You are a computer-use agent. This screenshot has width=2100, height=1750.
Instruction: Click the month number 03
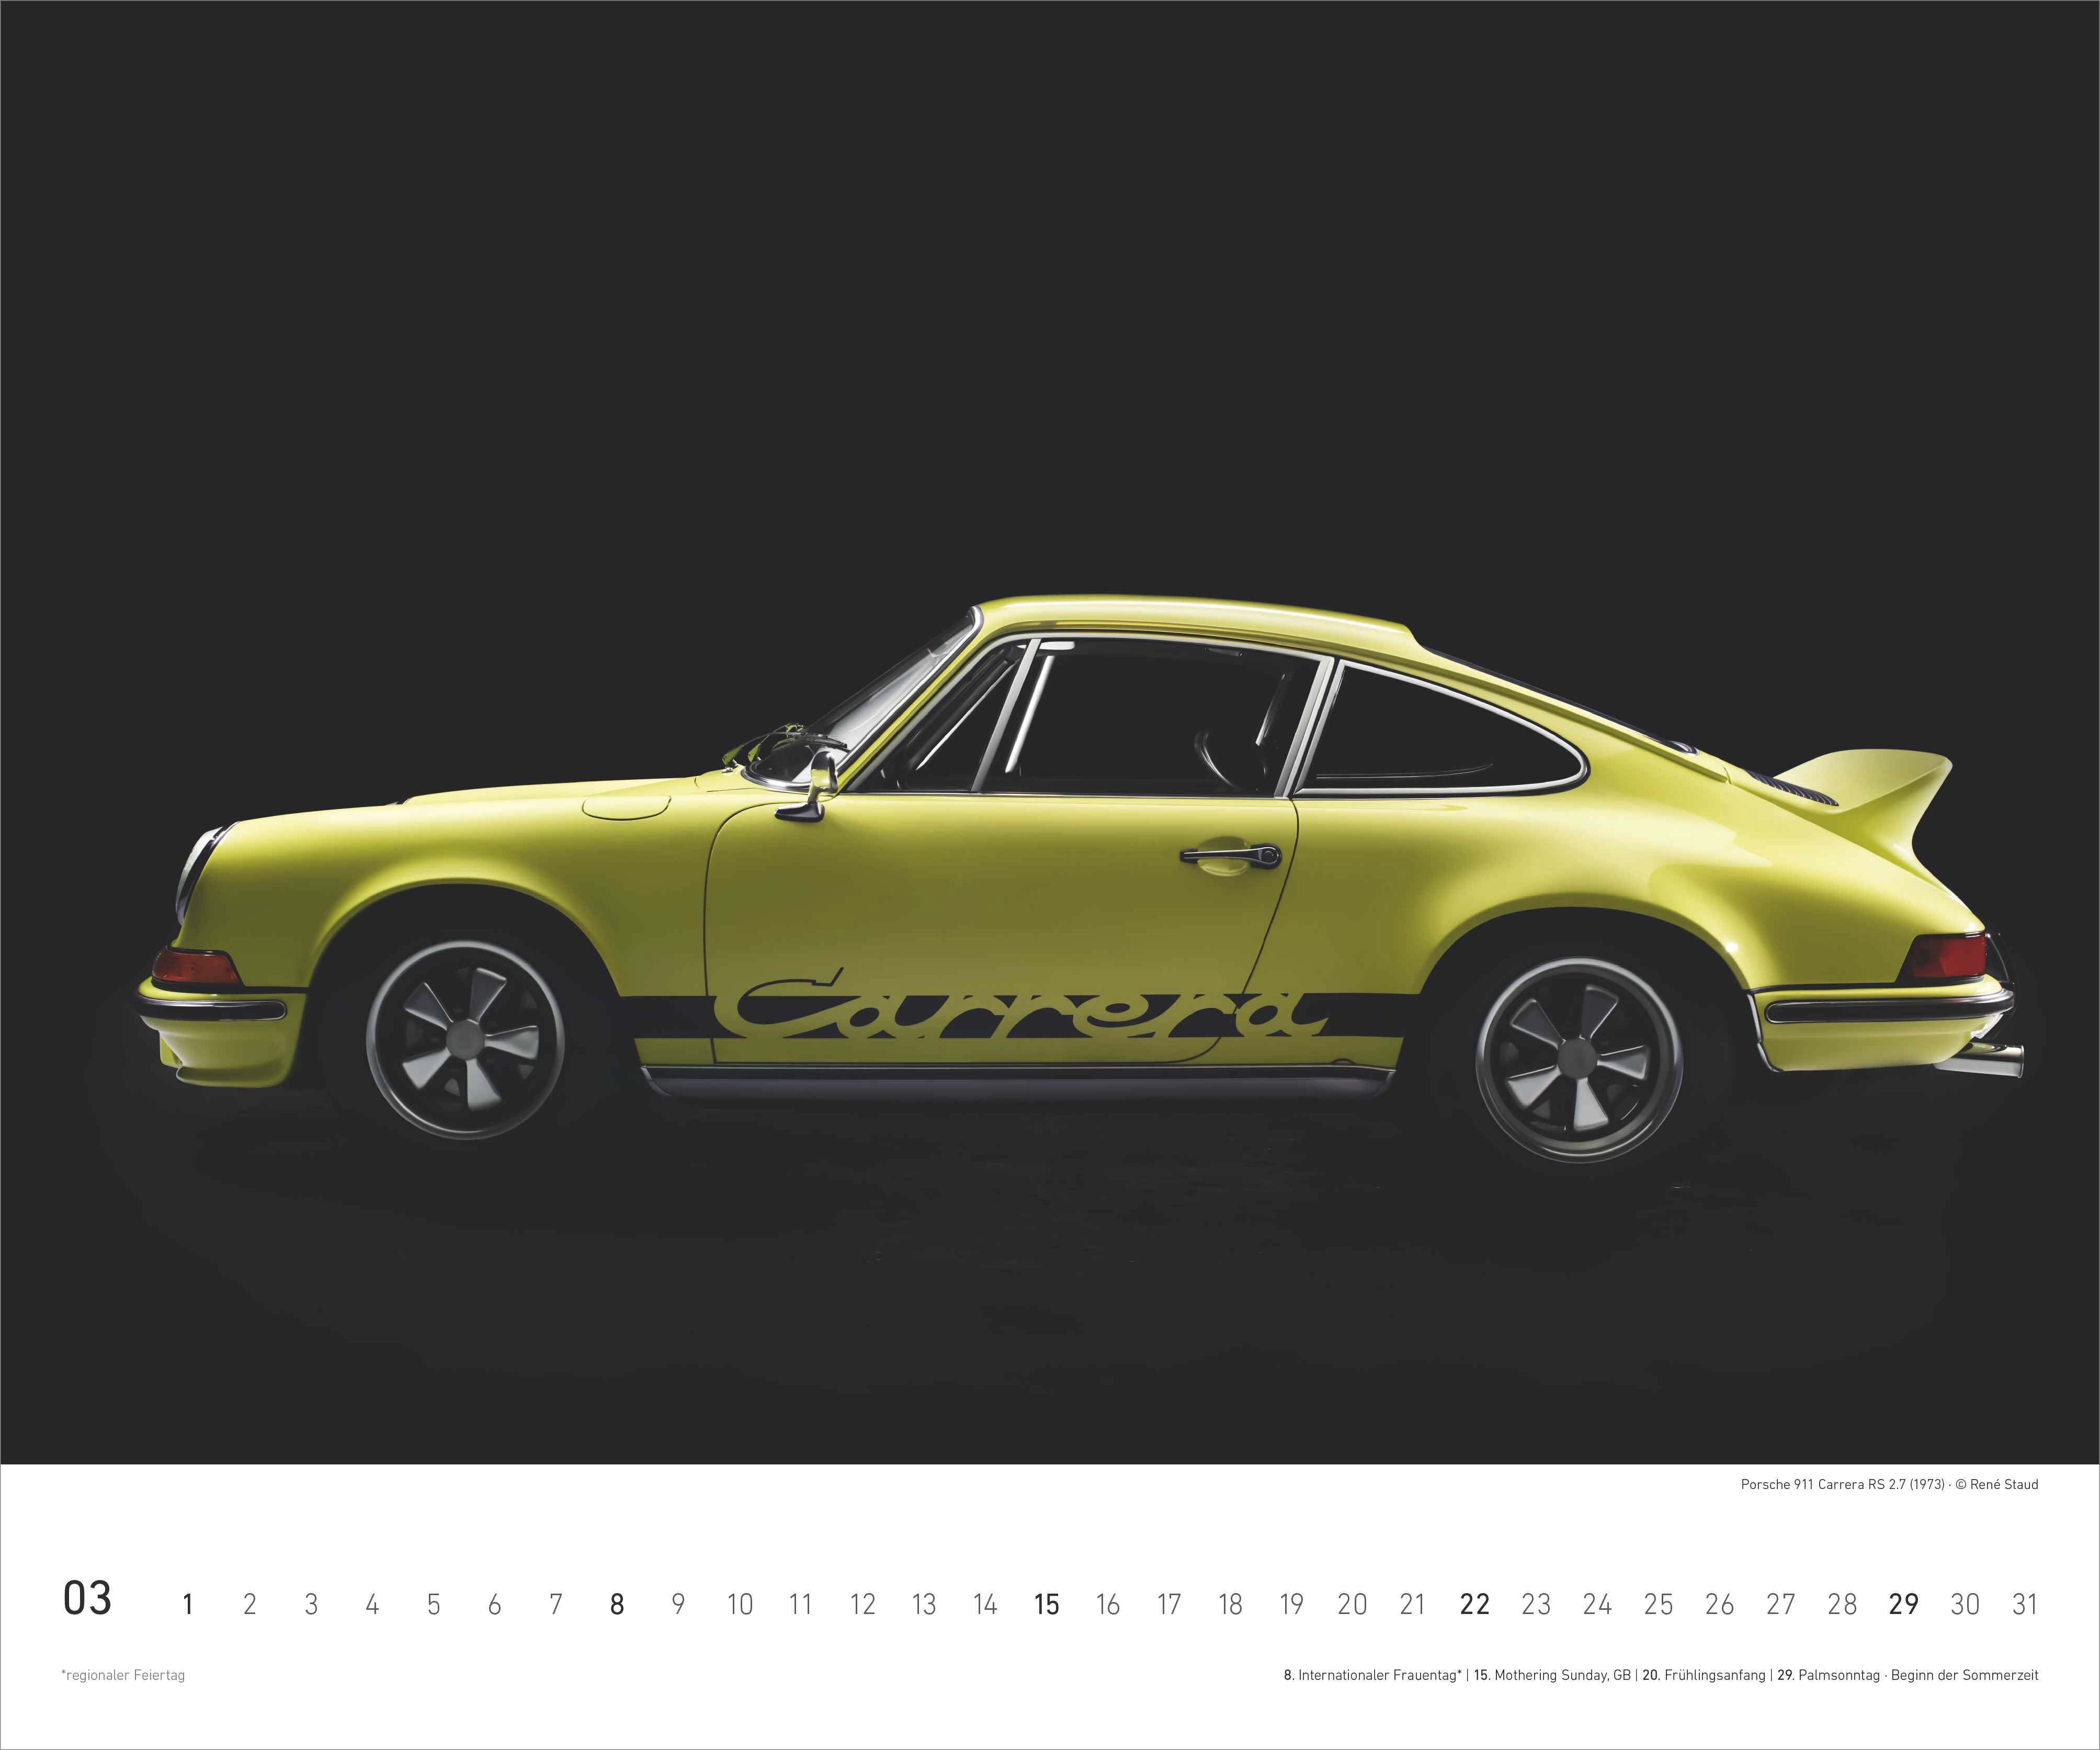coord(87,1598)
